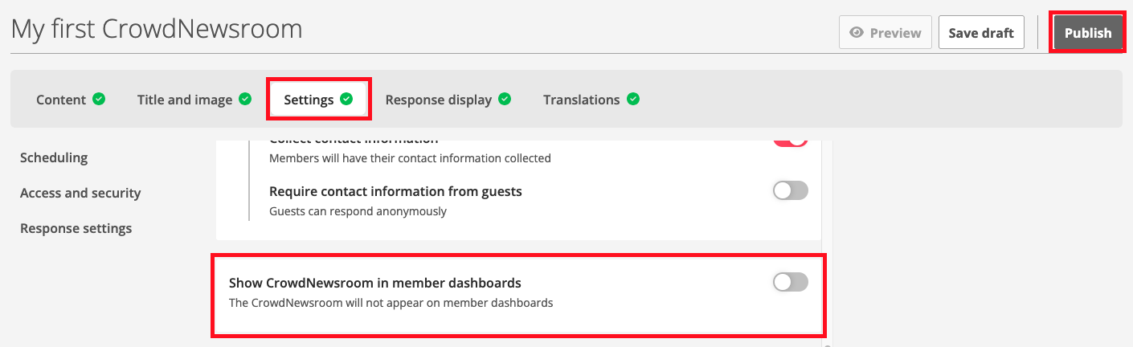Navigate to Response settings section
The width and height of the screenshot is (1133, 347).
click(76, 228)
